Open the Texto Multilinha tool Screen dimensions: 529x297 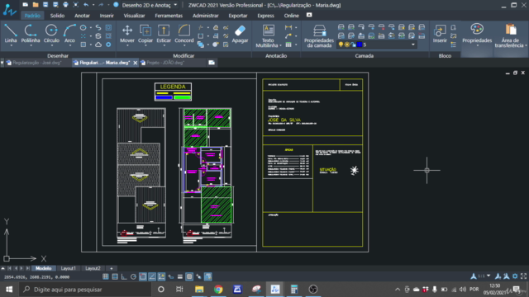pos(268,35)
